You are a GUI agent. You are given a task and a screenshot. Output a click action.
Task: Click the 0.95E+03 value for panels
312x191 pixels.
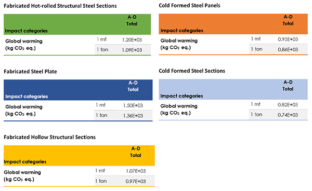(x=288, y=39)
